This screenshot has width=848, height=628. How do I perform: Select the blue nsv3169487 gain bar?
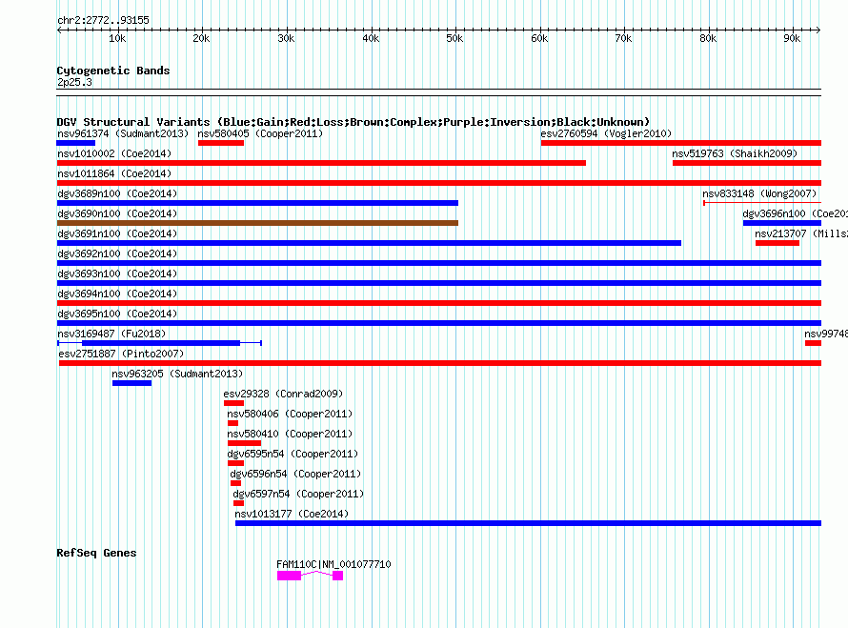161,343
